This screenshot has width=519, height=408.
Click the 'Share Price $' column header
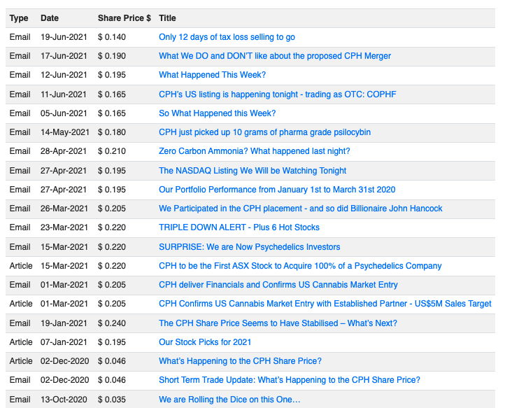[124, 18]
